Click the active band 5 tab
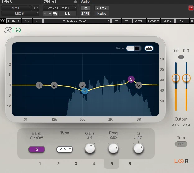This screenshot has width=194, height=173. click(112, 164)
